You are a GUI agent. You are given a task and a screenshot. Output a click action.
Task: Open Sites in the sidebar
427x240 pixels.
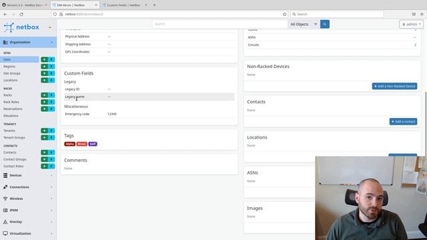[x=19, y=59]
